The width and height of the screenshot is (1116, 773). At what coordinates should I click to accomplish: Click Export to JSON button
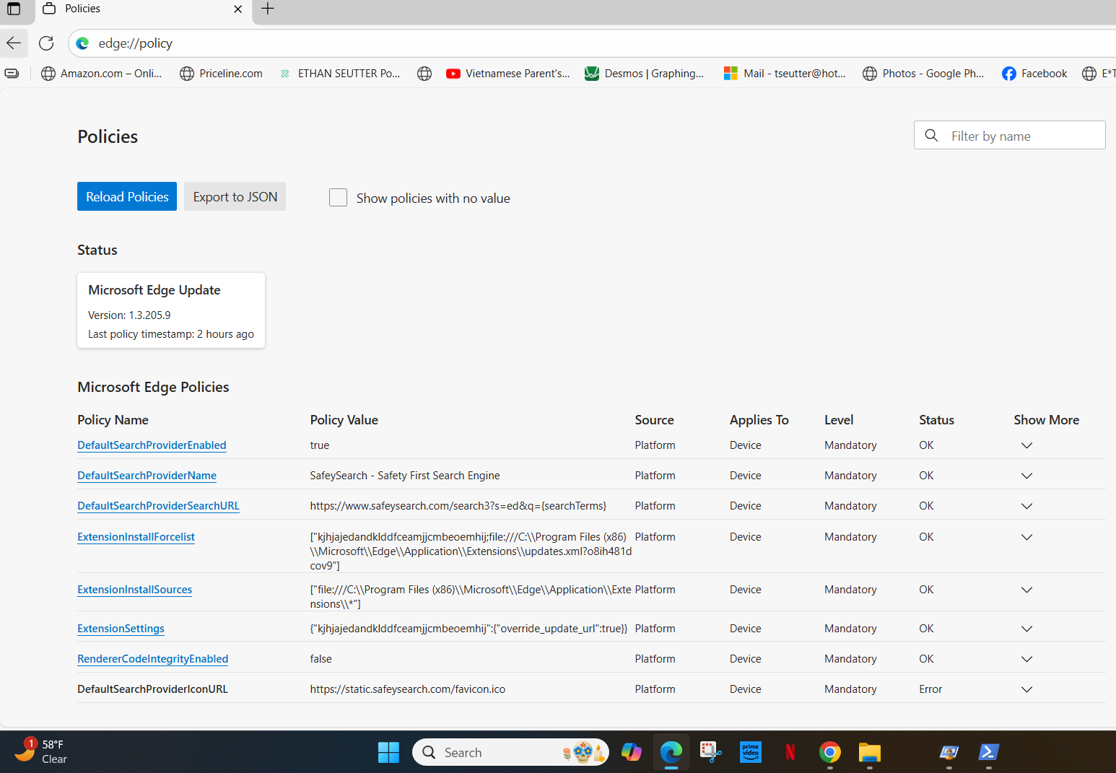tap(235, 196)
